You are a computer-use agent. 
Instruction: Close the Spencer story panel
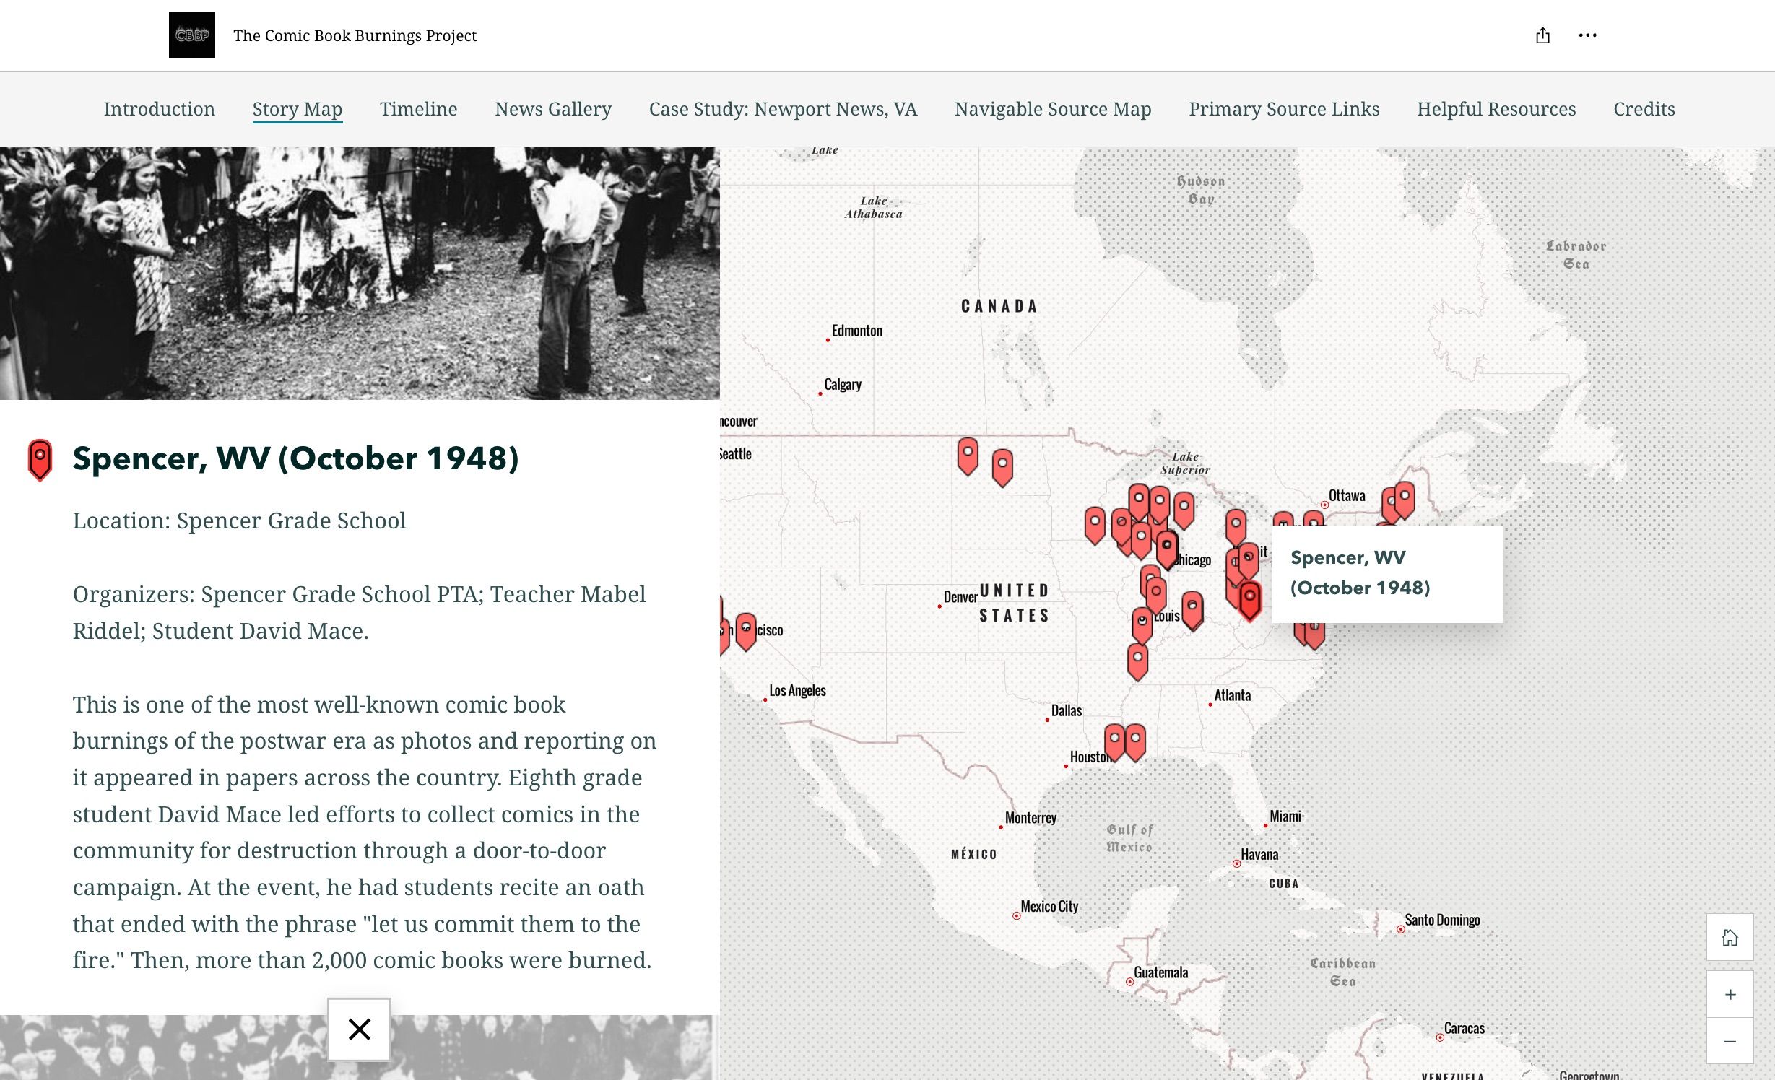tap(359, 1030)
